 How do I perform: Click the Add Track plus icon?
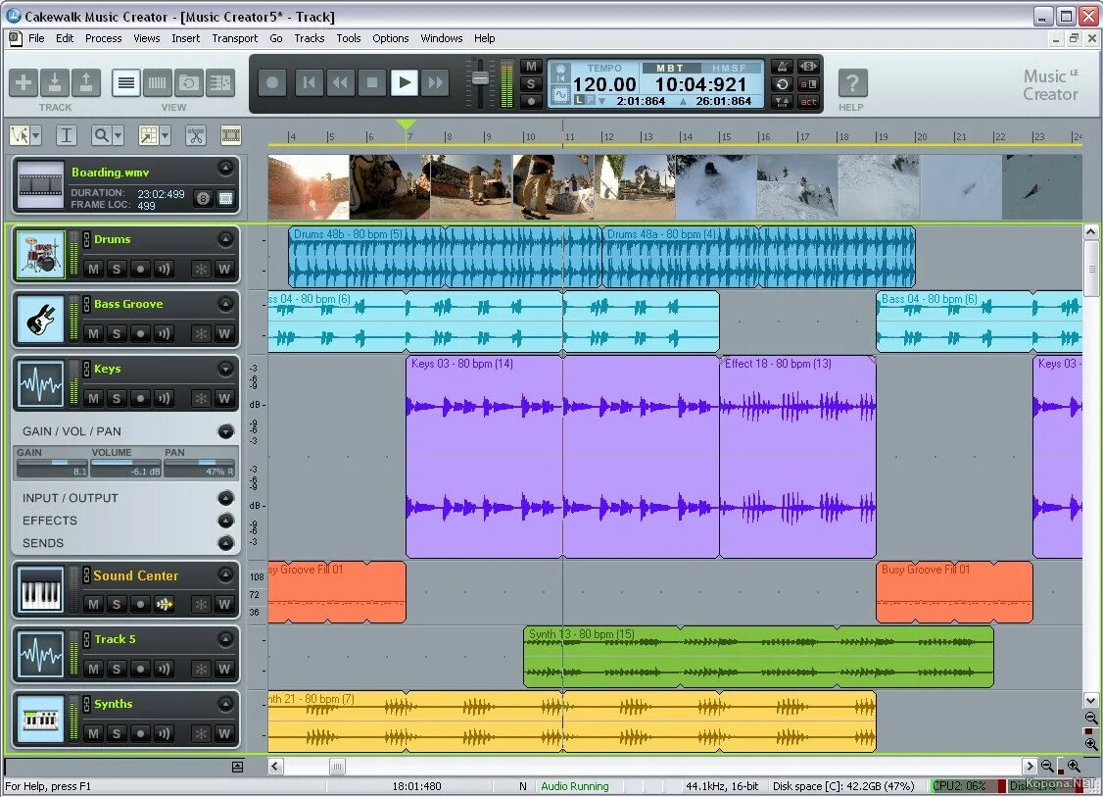(x=24, y=83)
